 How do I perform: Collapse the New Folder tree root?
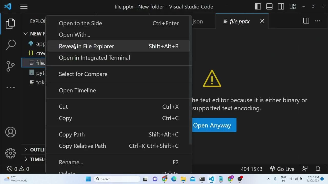26,34
